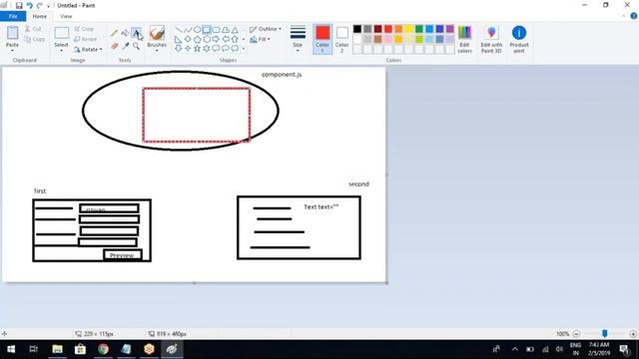Viewport: 639px width, 359px height.
Task: Select the Fill with color bucket tool
Action: [x=125, y=33]
